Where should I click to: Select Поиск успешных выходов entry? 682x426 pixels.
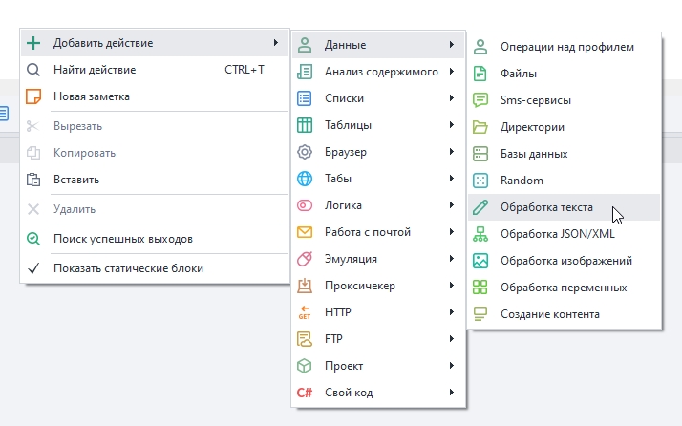(x=123, y=239)
